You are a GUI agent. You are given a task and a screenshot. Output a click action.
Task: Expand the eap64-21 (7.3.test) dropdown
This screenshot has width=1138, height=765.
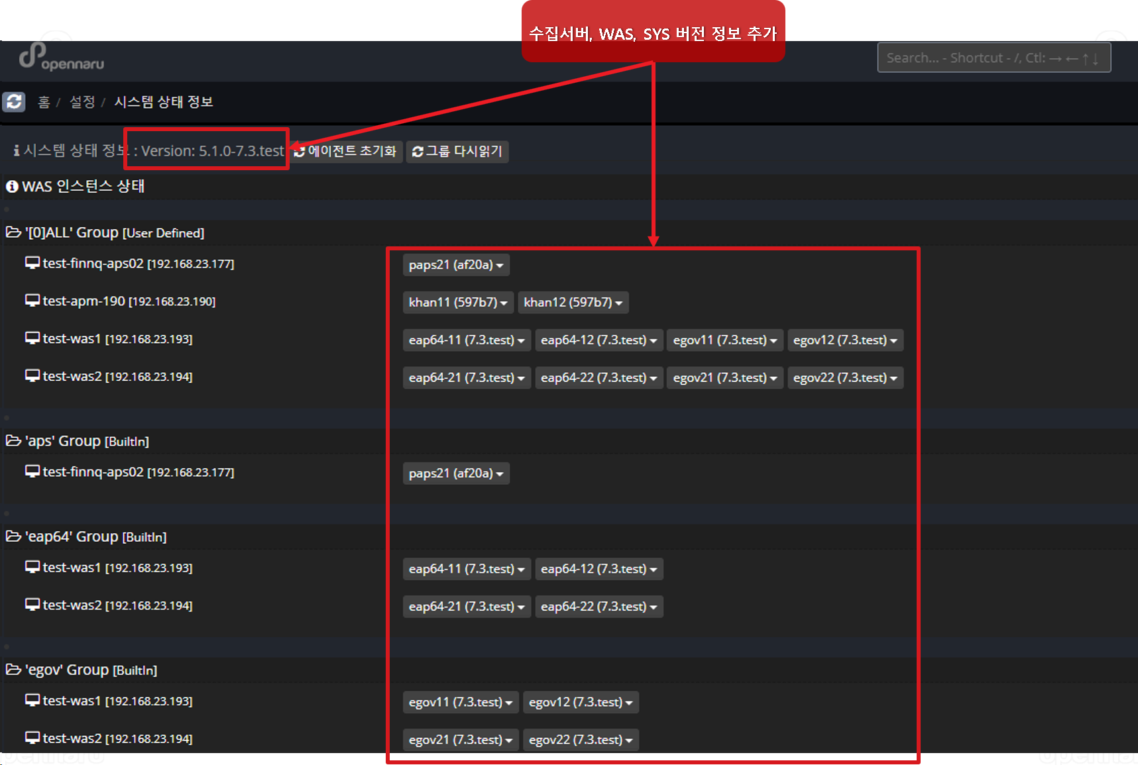[467, 378]
